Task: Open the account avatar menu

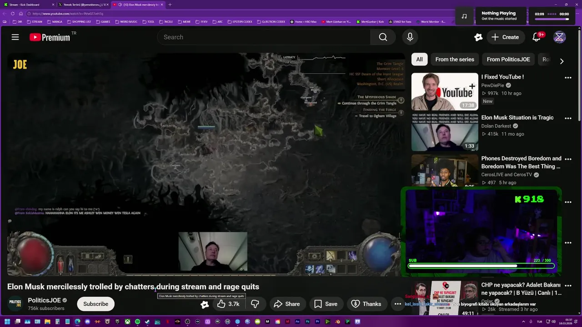Action: coord(560,37)
